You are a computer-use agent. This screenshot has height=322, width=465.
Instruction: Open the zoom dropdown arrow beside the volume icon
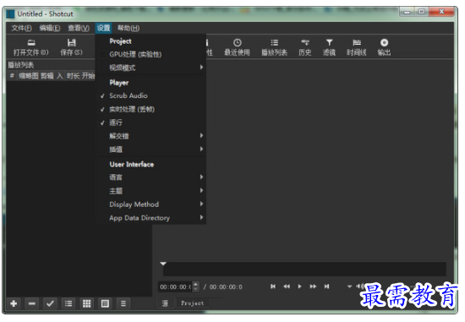(349, 287)
